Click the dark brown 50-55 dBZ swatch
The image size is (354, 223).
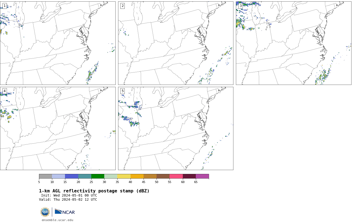163,176
